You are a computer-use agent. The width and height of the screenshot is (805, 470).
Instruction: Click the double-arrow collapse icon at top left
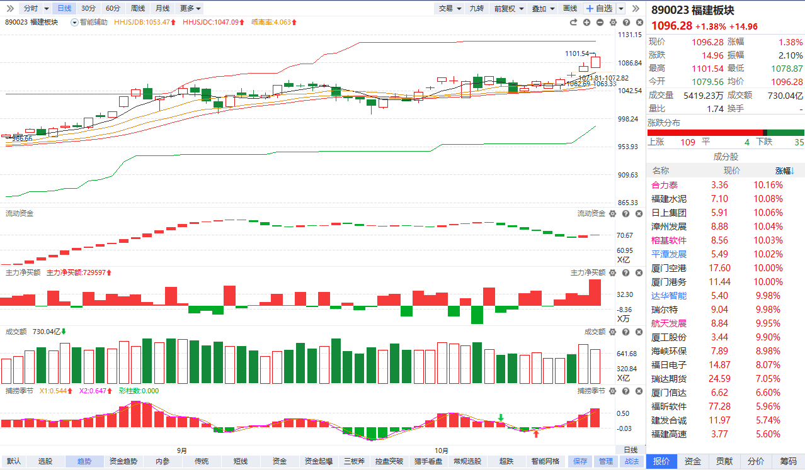coord(9,8)
